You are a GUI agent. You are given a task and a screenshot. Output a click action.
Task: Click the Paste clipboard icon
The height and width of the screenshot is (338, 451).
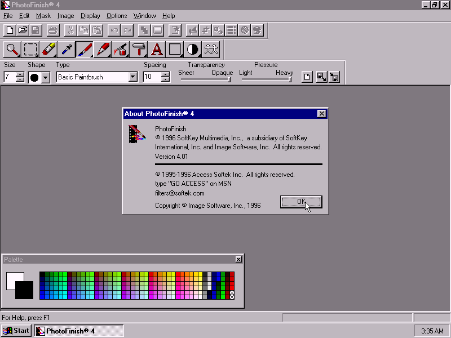97,30
